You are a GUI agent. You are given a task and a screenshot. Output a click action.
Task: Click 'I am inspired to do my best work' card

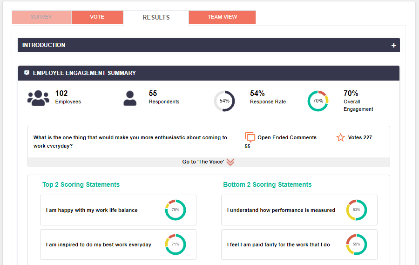click(99, 245)
